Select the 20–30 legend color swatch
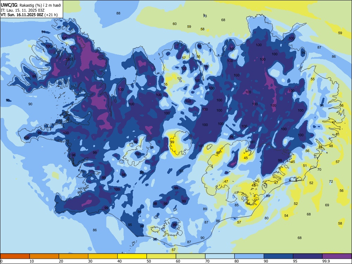Screen dimensions: 352x264 [74, 256]
